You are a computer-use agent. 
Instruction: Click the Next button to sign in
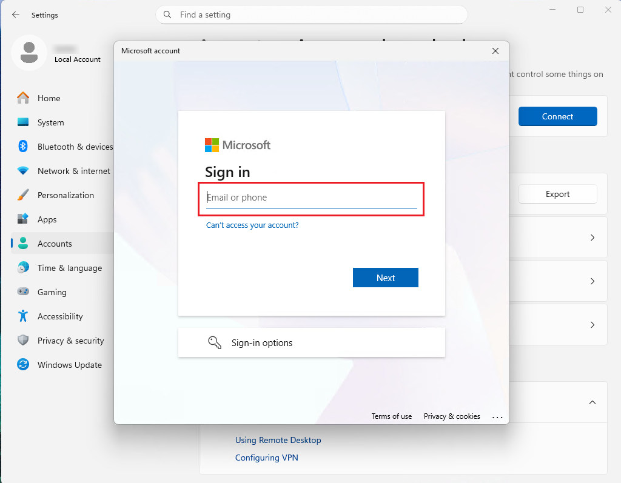tap(385, 277)
